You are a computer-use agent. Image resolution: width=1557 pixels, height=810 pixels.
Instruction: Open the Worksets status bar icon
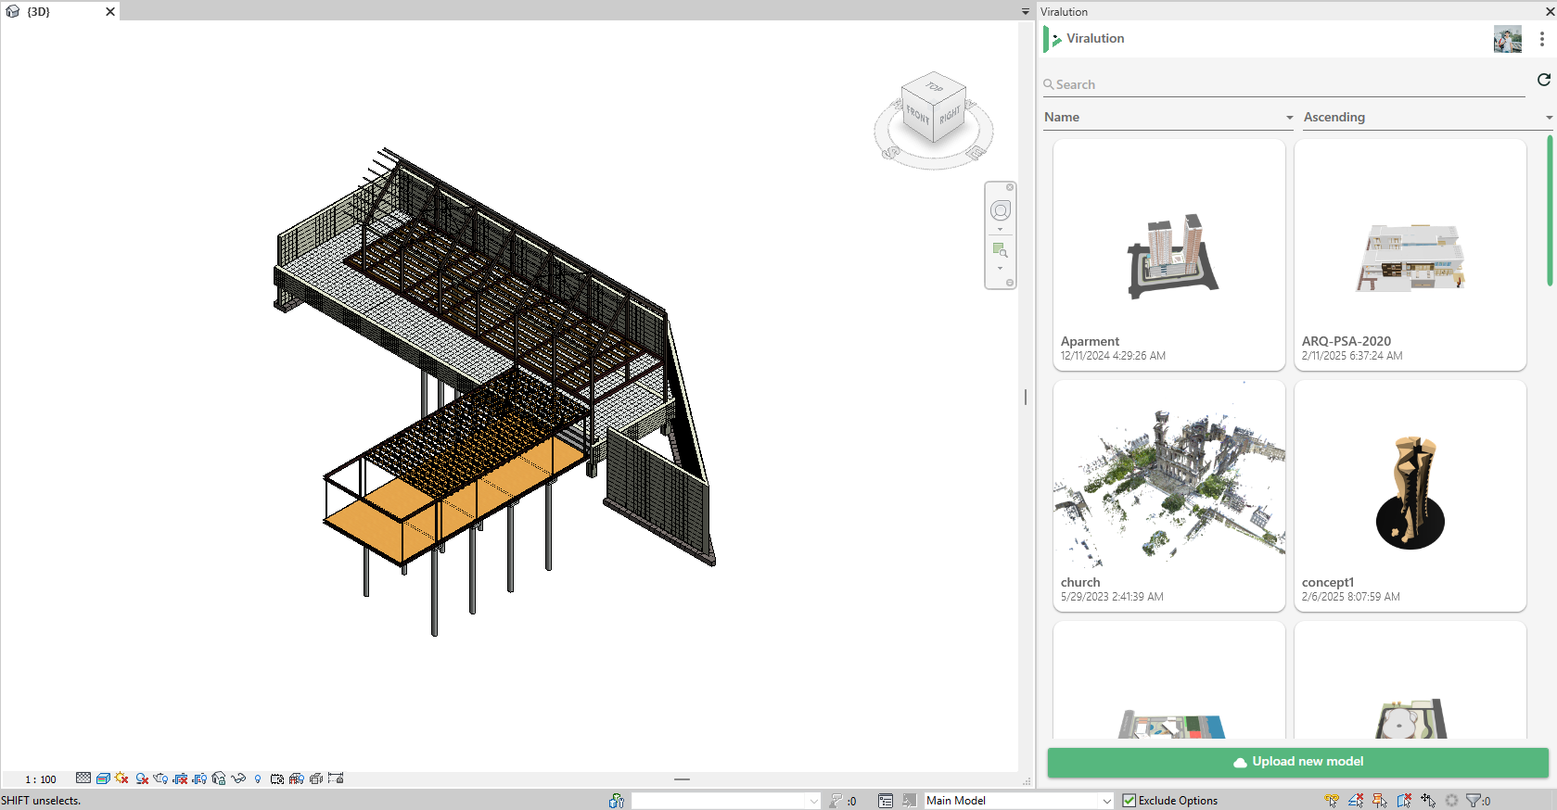coord(617,801)
